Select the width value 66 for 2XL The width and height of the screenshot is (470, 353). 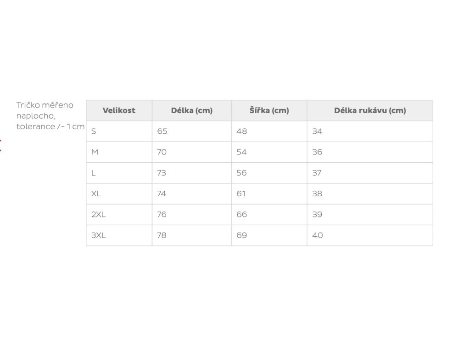coord(242,214)
